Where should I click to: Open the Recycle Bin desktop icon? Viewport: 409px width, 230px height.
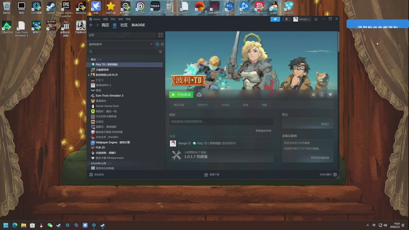pyautogui.click(x=7, y=8)
